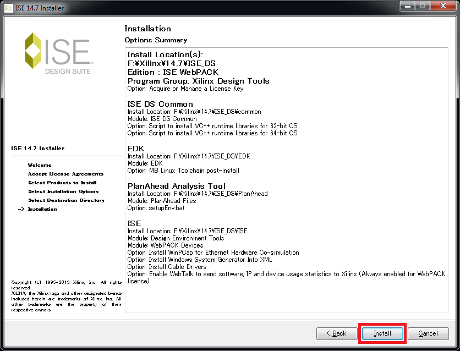This screenshot has height=351, width=460.
Task: Cancel the ISE installation
Action: coord(428,333)
